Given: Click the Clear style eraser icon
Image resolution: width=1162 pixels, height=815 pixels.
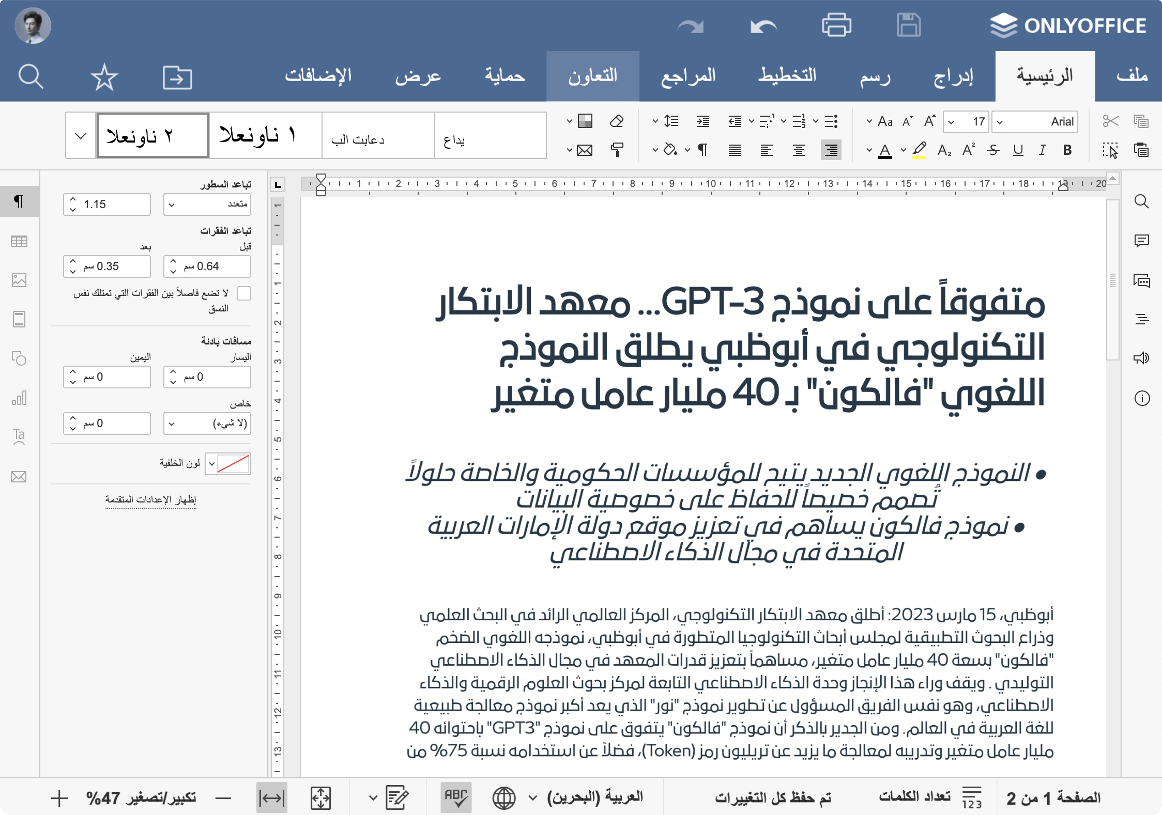Looking at the screenshot, I should pyautogui.click(x=617, y=121).
